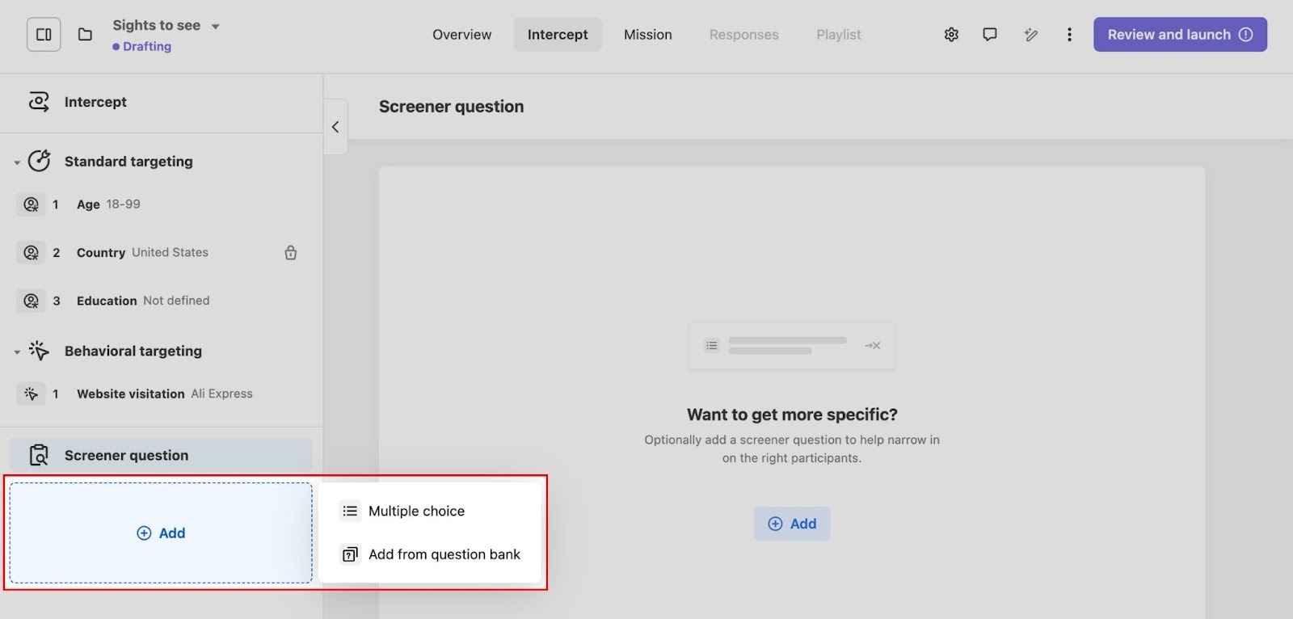1293x619 pixels.
Task: Click the lock icon beside Country
Action: [291, 253]
